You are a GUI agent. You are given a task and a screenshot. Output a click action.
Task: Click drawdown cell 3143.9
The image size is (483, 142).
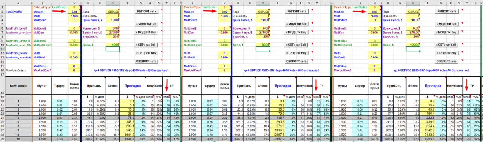tap(427, 135)
